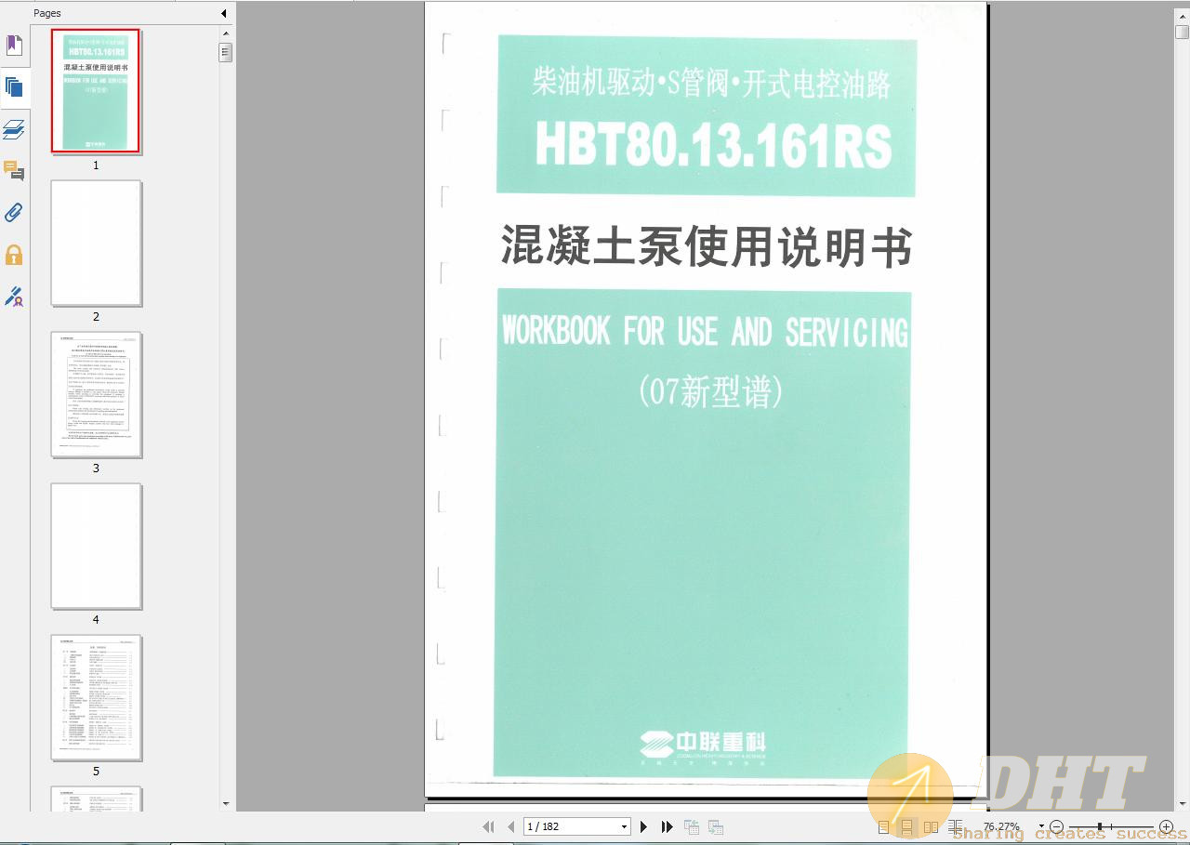This screenshot has height=845, width=1190.
Task: Select page 5 thumbnail
Action: coord(96,697)
